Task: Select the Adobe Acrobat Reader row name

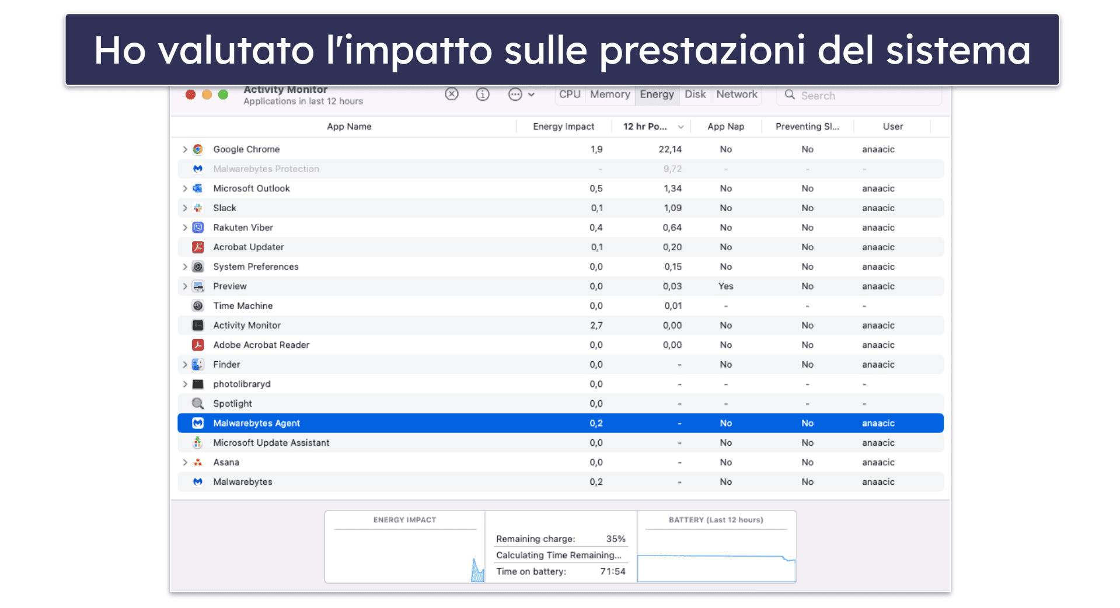Action: click(261, 345)
